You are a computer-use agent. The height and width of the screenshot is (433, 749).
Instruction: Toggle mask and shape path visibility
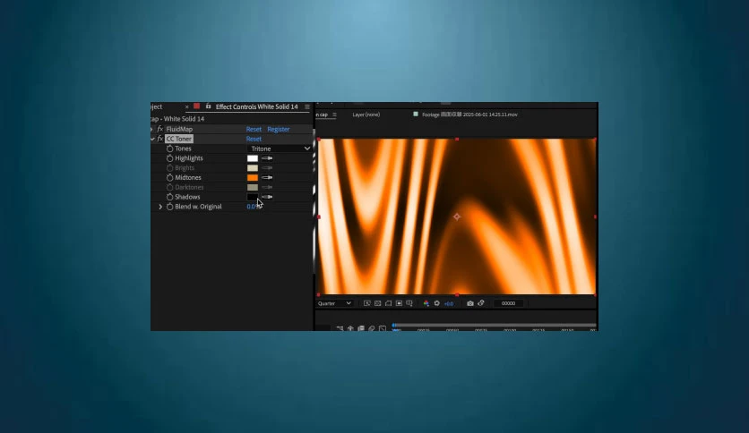pos(388,303)
